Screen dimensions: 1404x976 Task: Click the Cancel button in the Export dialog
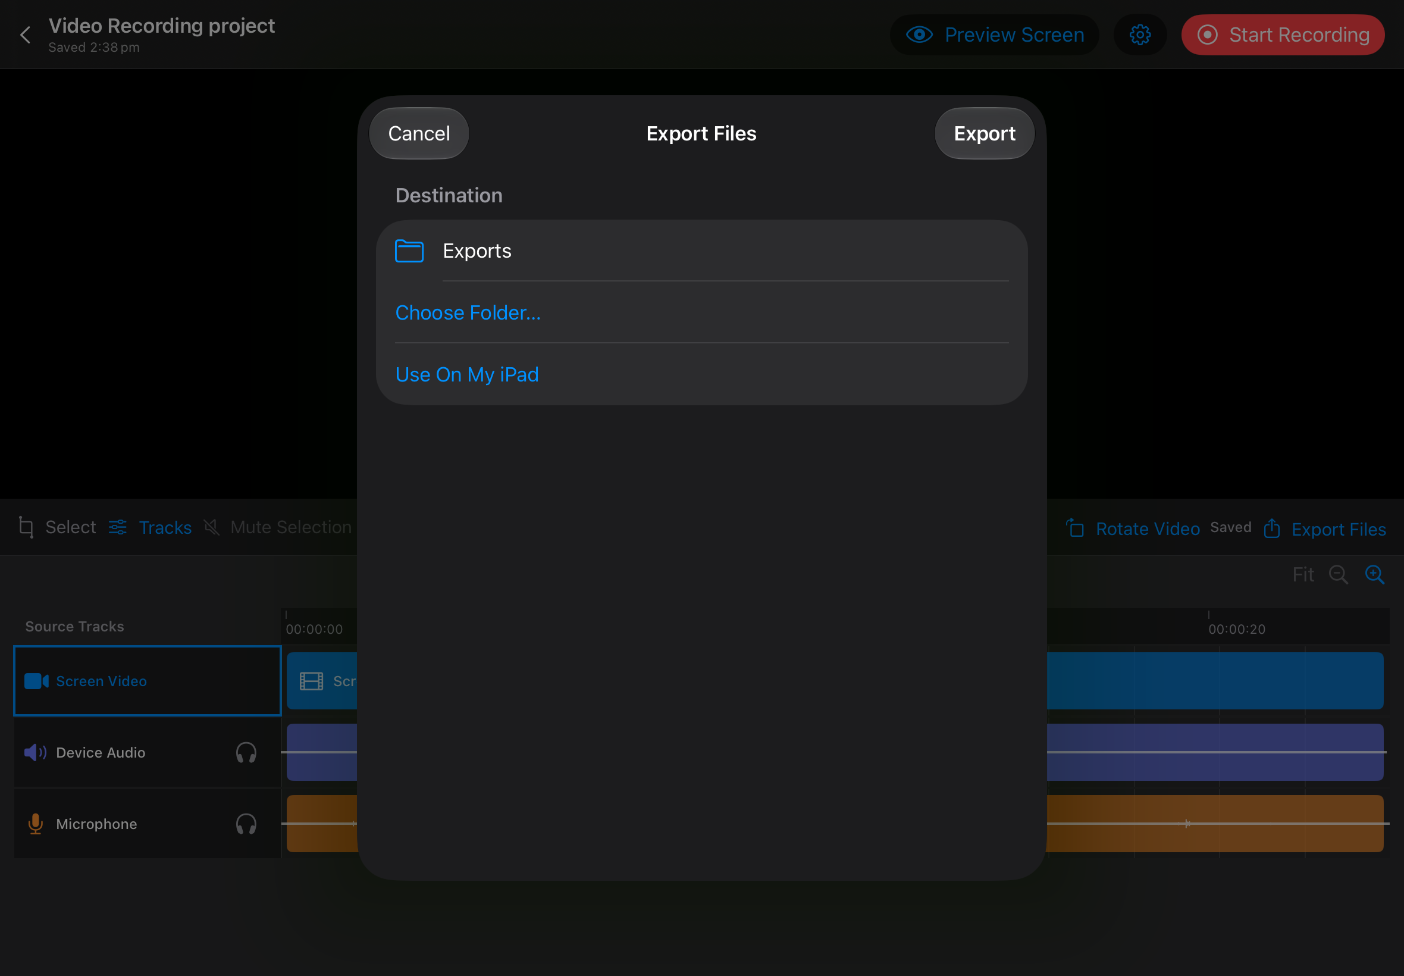[x=419, y=133]
